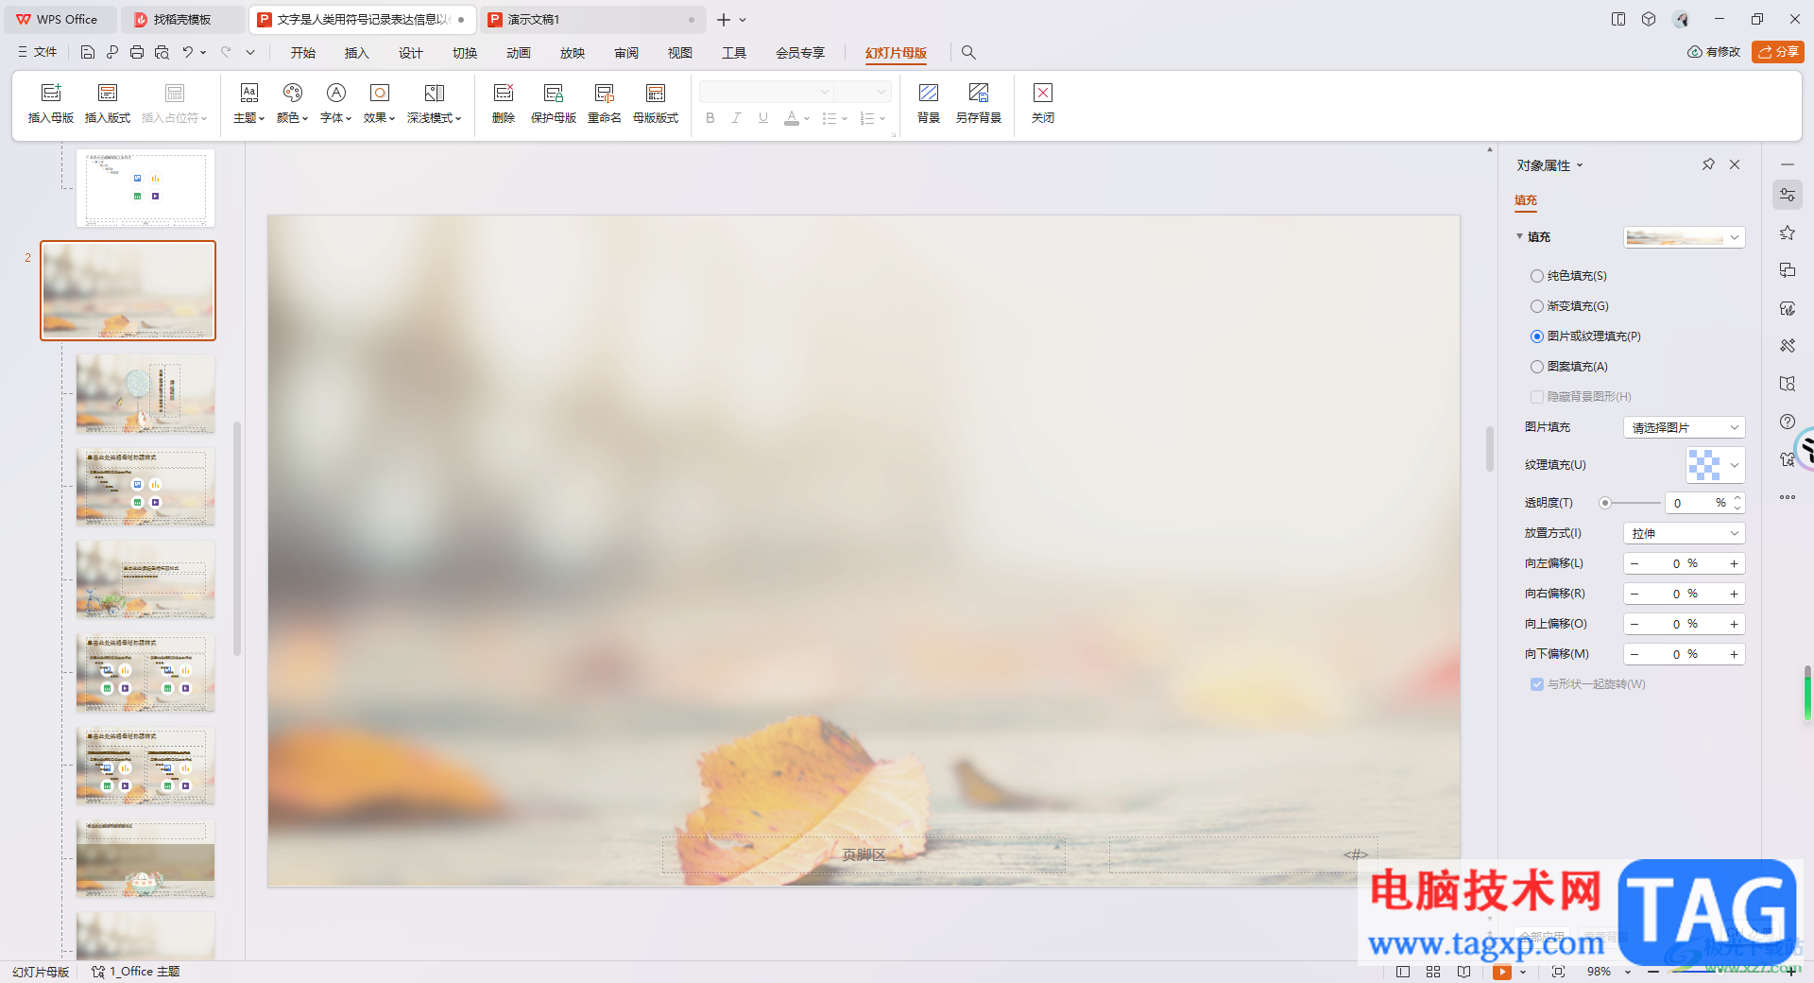Select Gradient Fill (渐变填充) radio button
1814x983 pixels.
pyautogui.click(x=1537, y=306)
